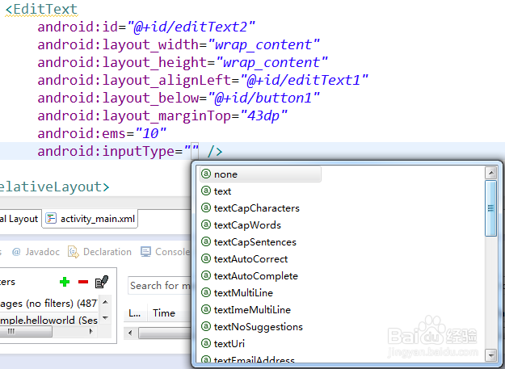Viewport: 505px width, 369px height.
Task: Click the <EditText opening tag
Action: [41, 10]
